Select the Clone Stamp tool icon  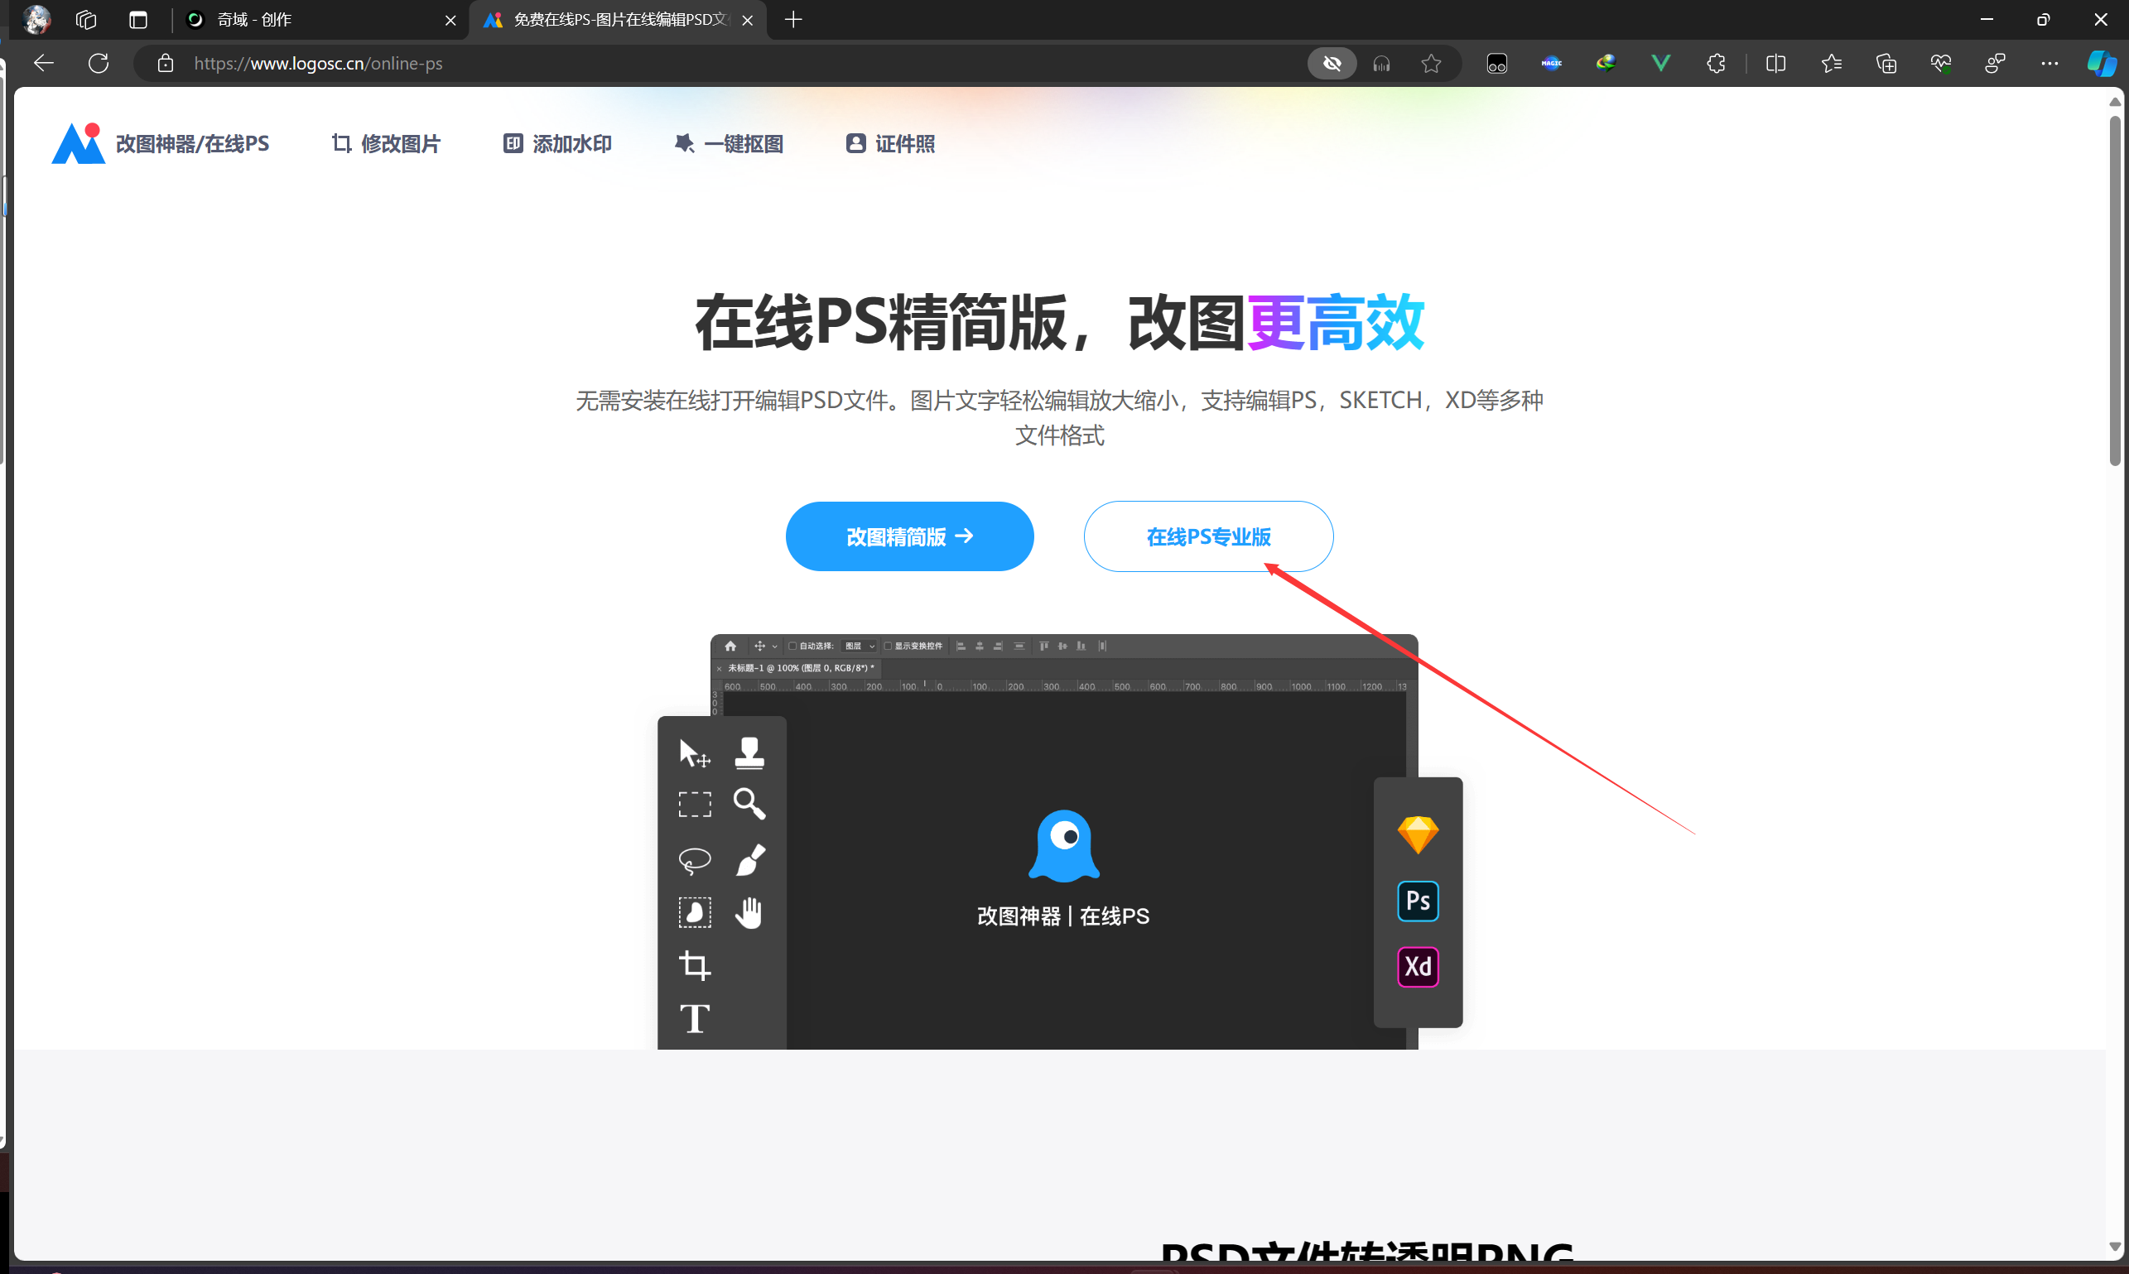point(749,753)
